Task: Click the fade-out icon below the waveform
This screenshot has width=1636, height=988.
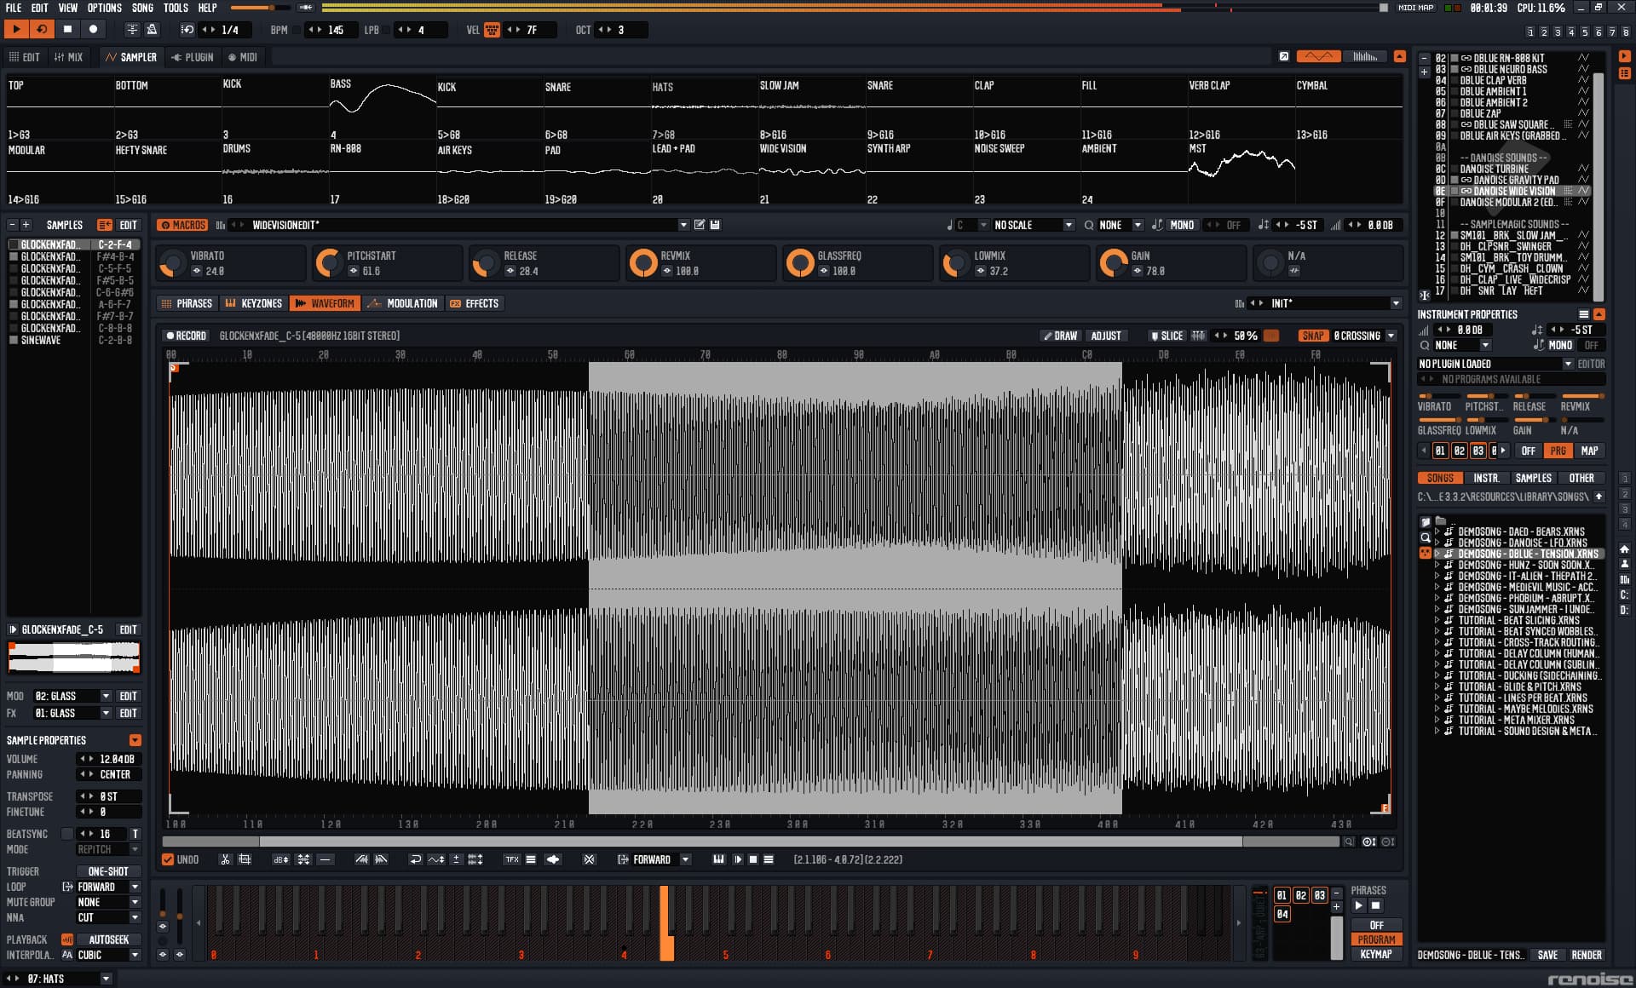Action: pyautogui.click(x=381, y=859)
